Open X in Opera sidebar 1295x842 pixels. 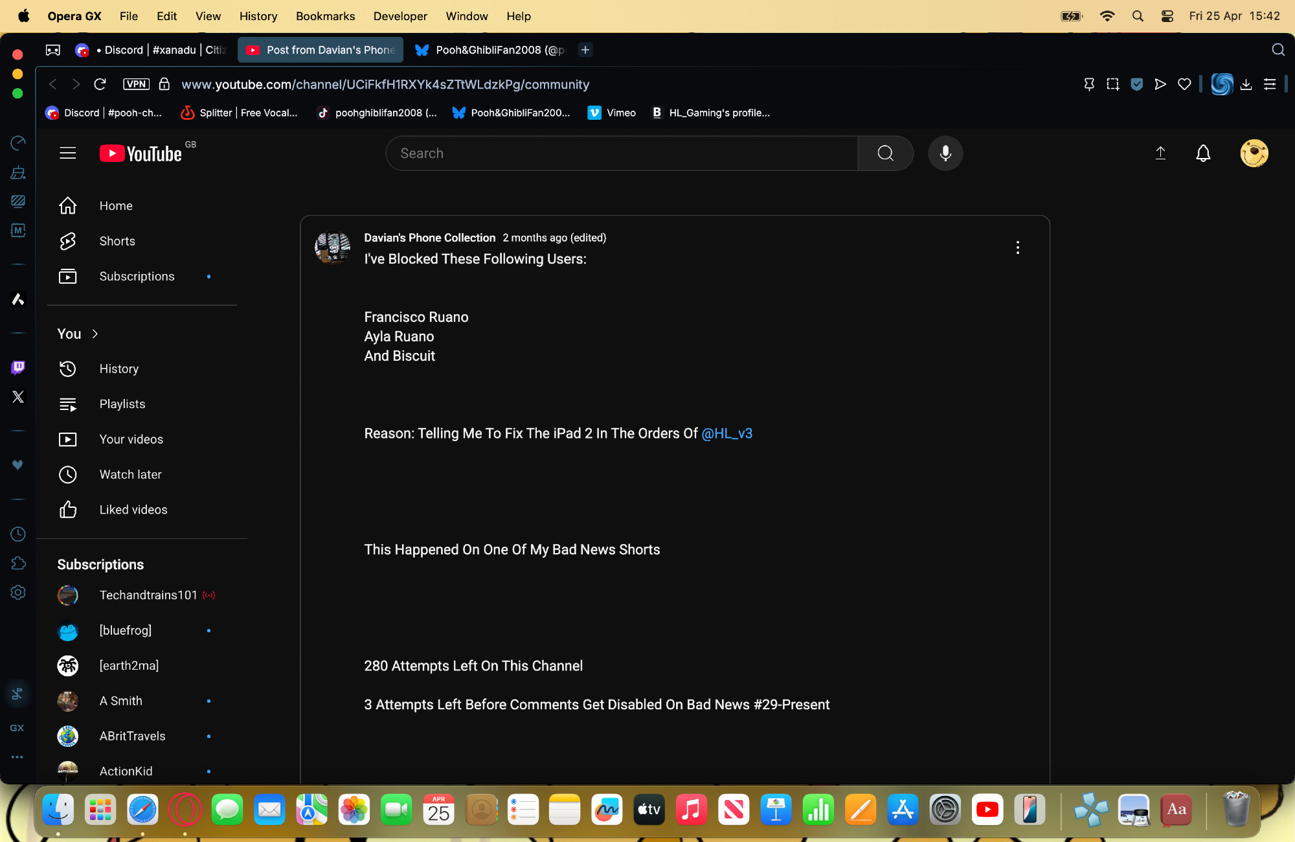click(18, 397)
